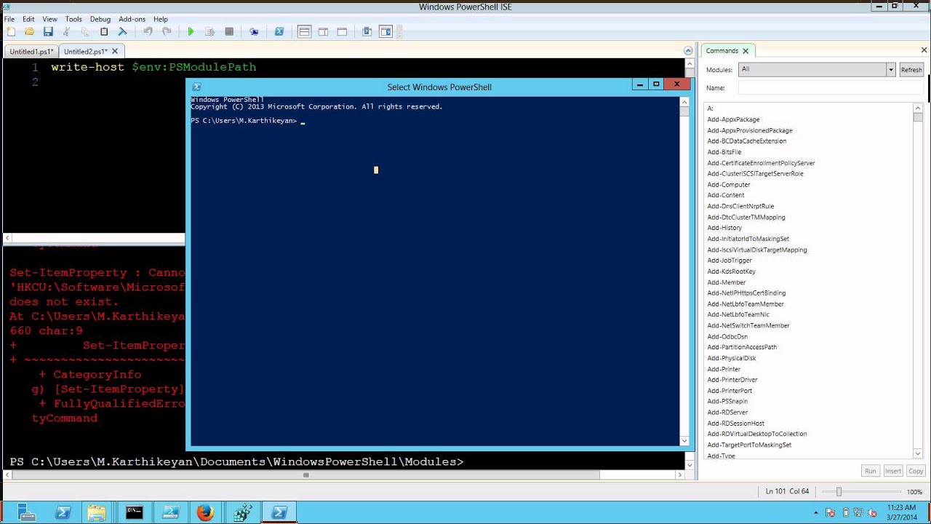This screenshot has width=931, height=524.
Task: Open File Explorer from taskbar
Action: (97, 512)
